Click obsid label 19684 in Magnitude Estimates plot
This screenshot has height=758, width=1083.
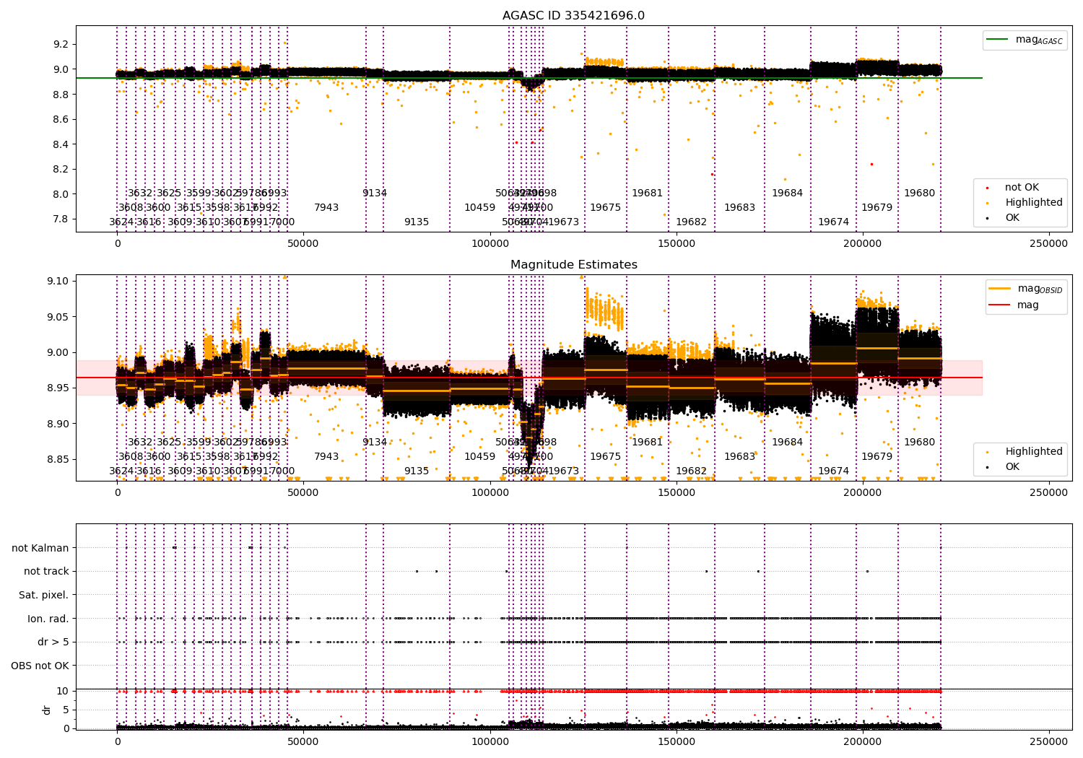[788, 443]
